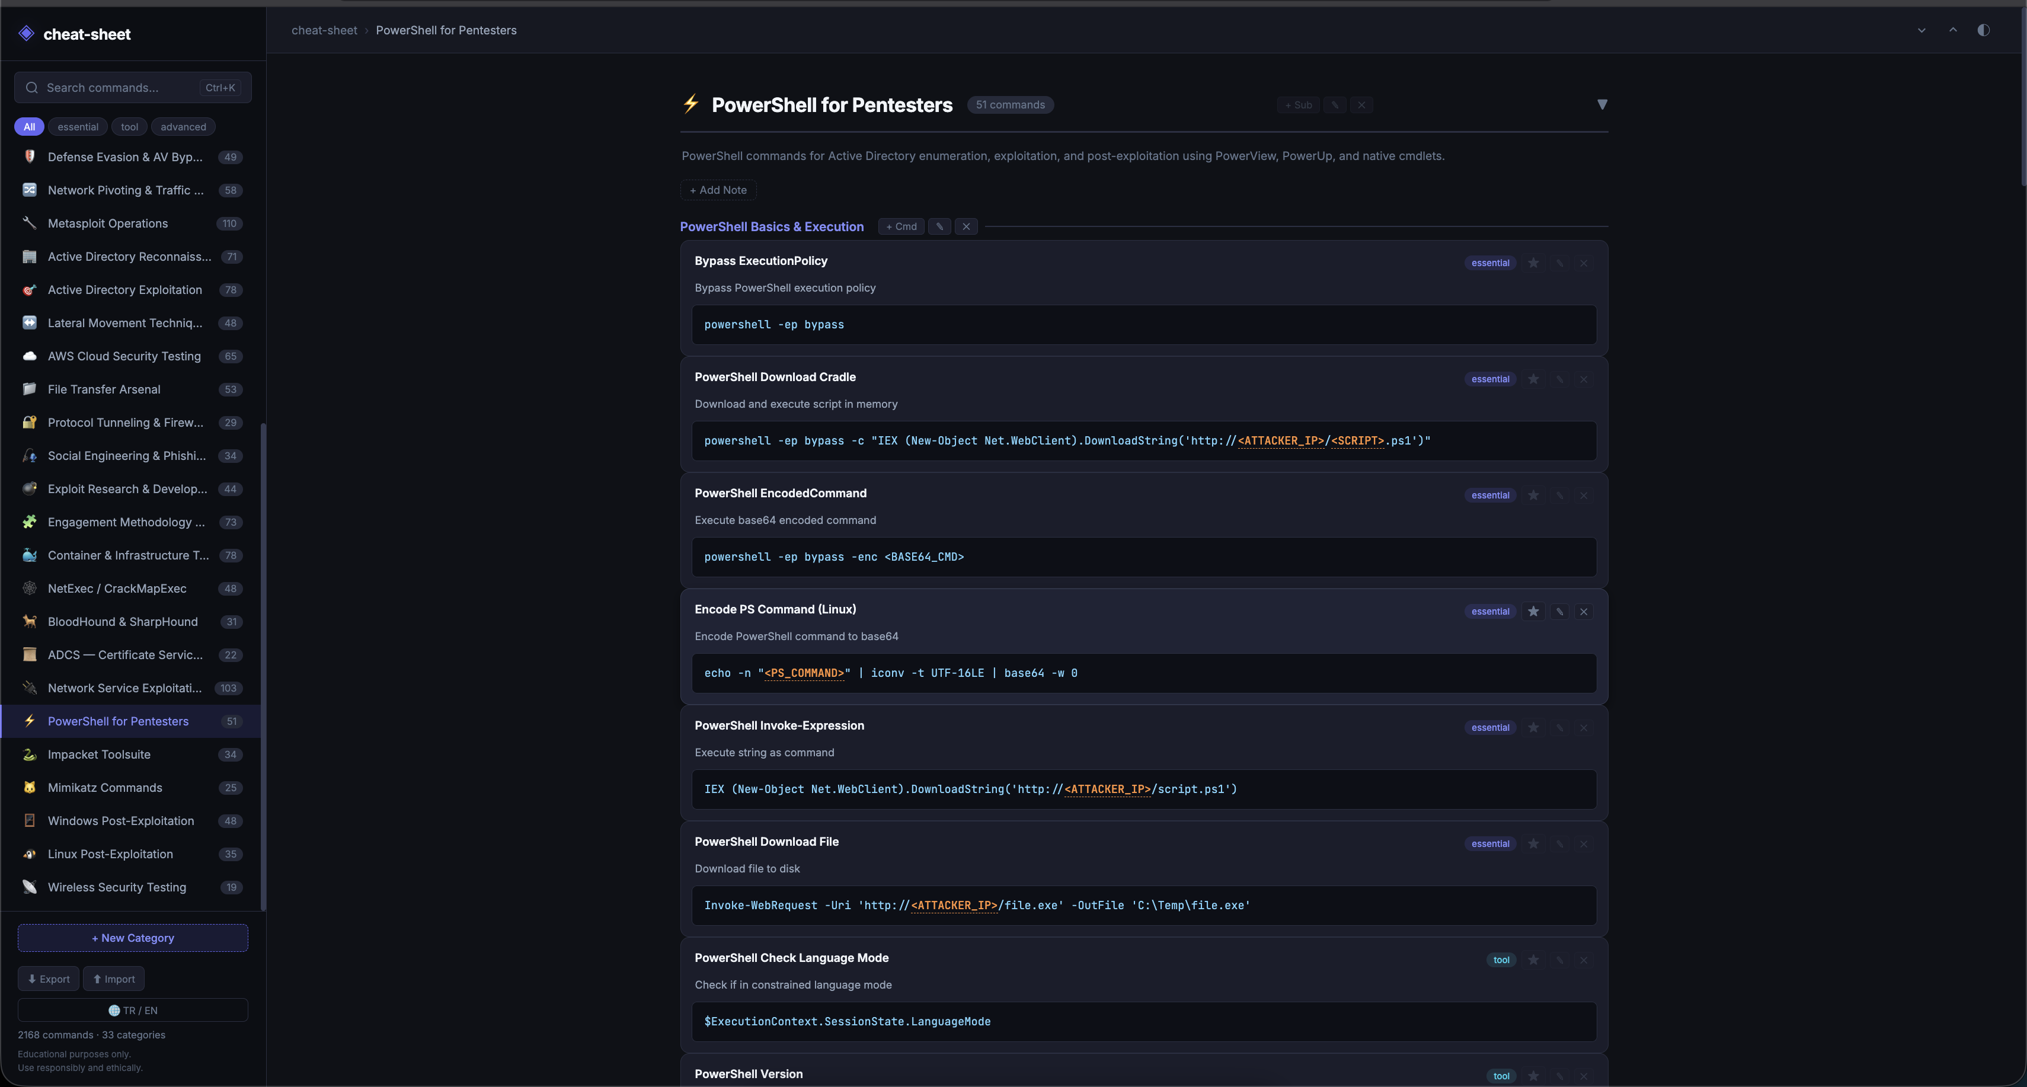Star the PowerShell Download File command

click(1533, 844)
